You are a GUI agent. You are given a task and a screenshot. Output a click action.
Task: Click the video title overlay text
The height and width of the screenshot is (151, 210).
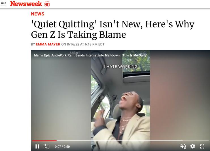pos(90,55)
